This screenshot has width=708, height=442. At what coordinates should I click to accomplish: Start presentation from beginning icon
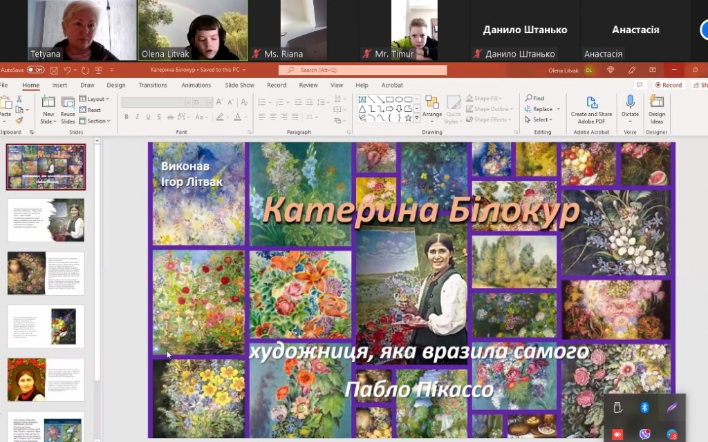(x=98, y=70)
